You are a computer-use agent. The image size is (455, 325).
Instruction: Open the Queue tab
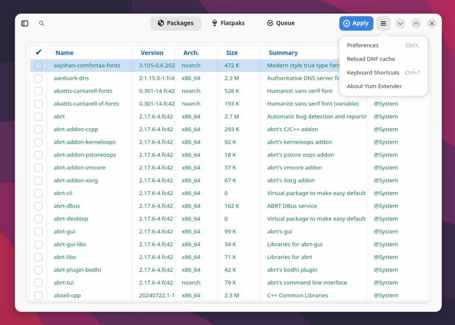tap(281, 23)
